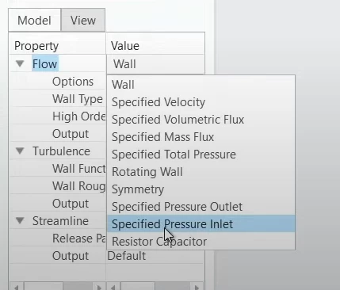Collapse the Turbulence property group
Viewport: 340px width, 290px height.
pyautogui.click(x=20, y=151)
